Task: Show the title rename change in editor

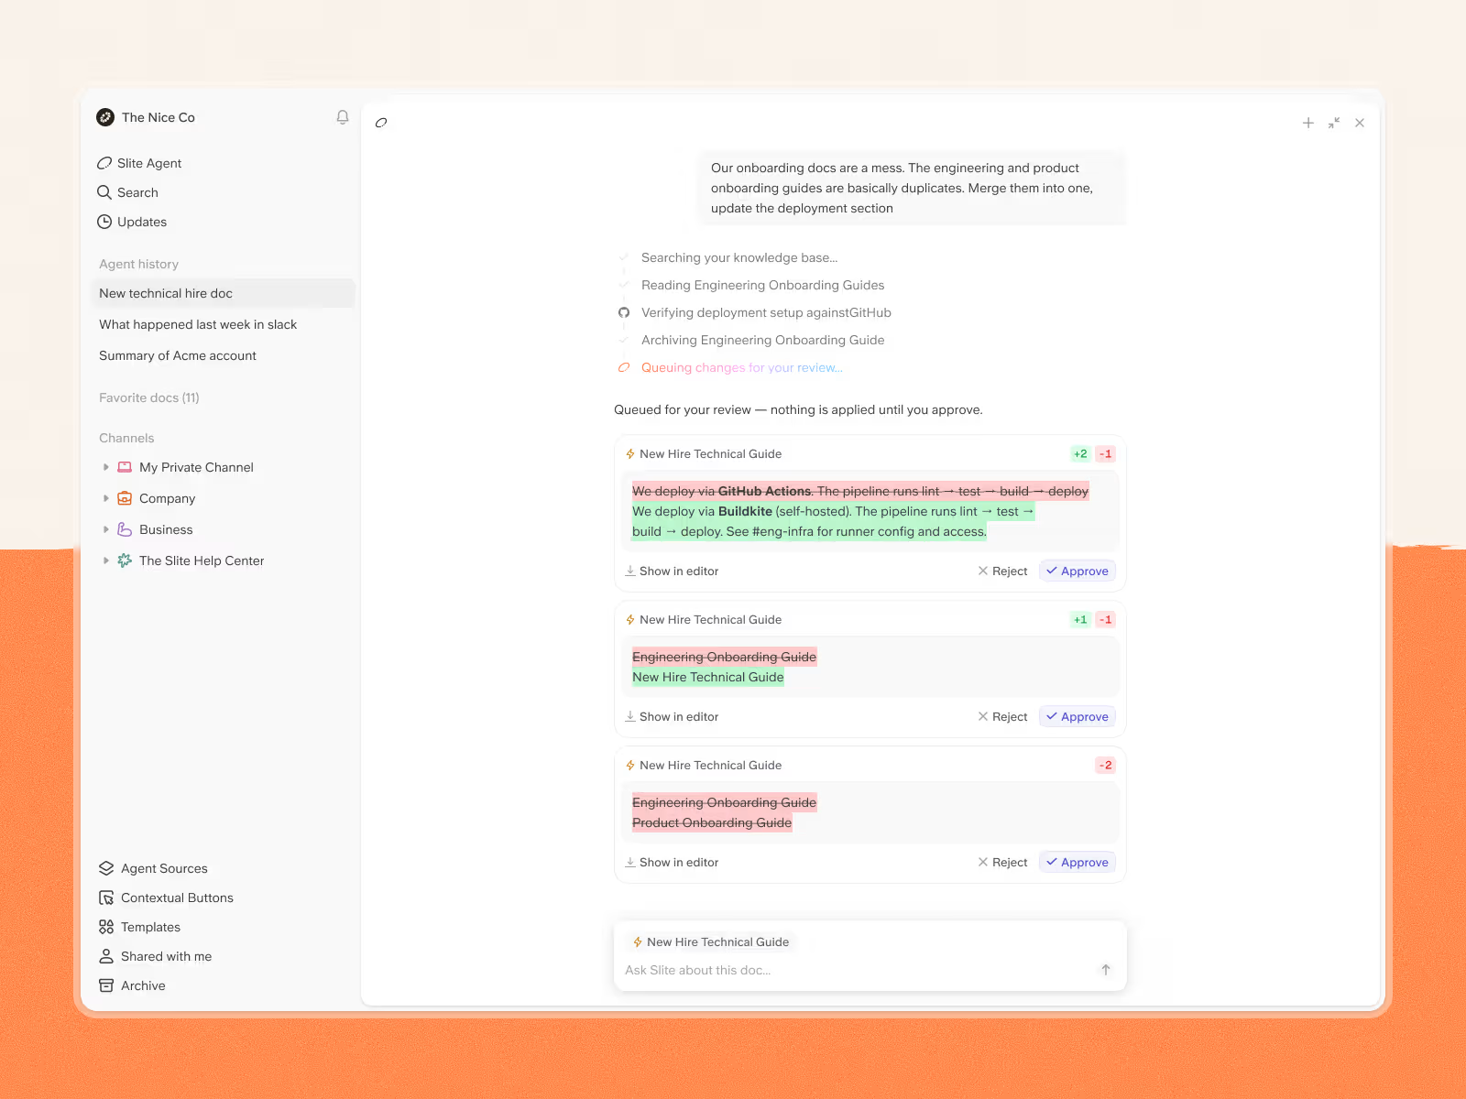Action: [672, 716]
